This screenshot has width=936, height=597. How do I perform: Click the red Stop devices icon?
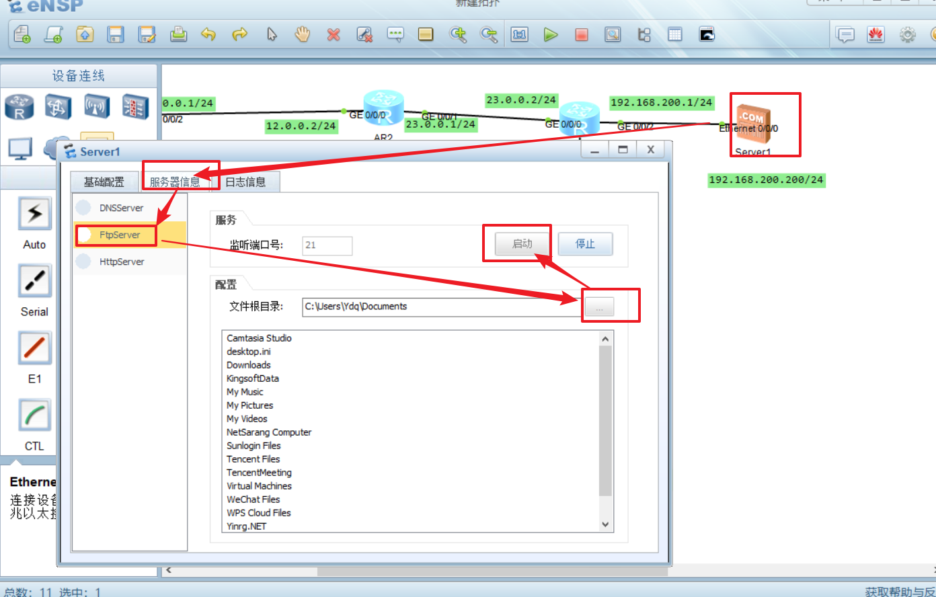(x=582, y=34)
